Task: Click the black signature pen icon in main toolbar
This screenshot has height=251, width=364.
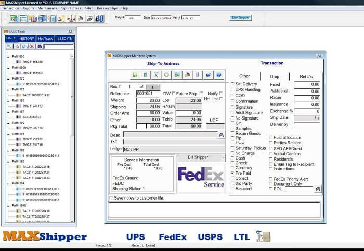Action: tap(90, 18)
